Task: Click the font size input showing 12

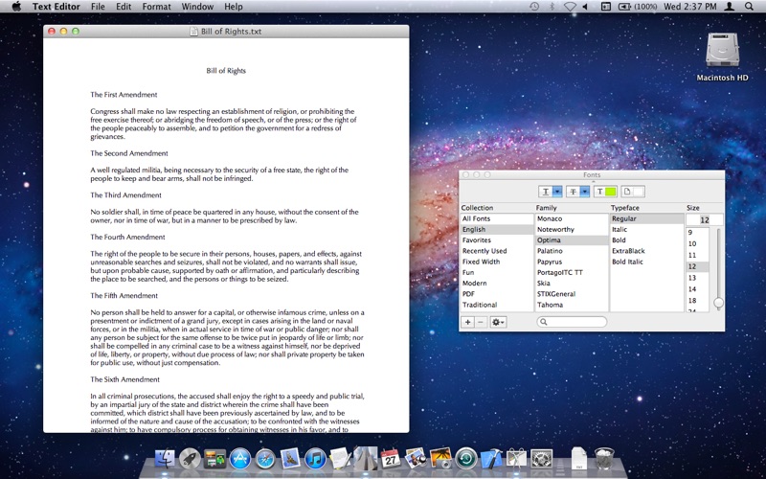Action: click(x=705, y=220)
